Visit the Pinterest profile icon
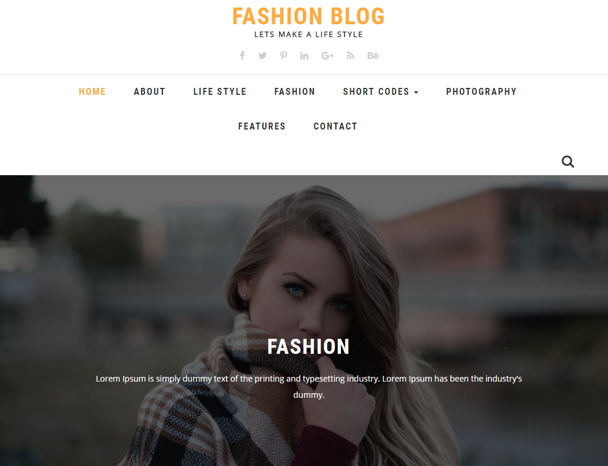The image size is (608, 466). (283, 56)
